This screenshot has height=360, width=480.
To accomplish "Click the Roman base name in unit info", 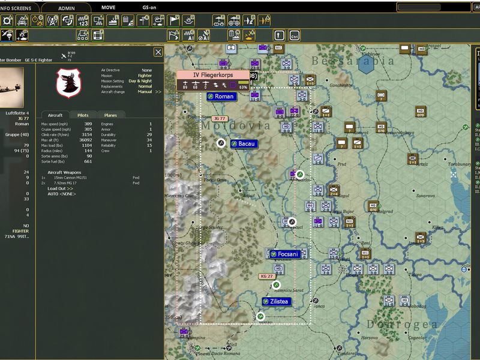I will pyautogui.click(x=22, y=124).
